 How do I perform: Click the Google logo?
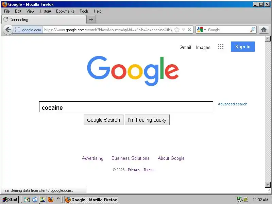[133, 71]
